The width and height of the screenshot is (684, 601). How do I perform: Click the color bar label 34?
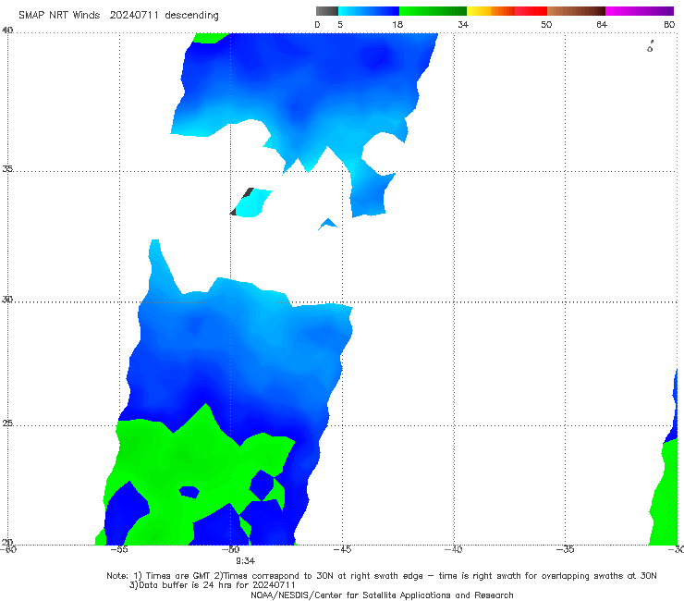[x=463, y=24]
